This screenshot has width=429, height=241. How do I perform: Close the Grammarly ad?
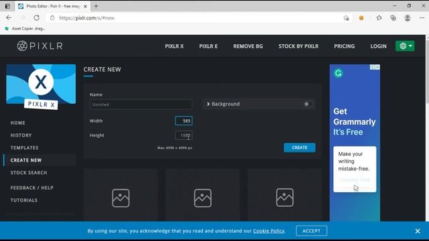pos(377,67)
